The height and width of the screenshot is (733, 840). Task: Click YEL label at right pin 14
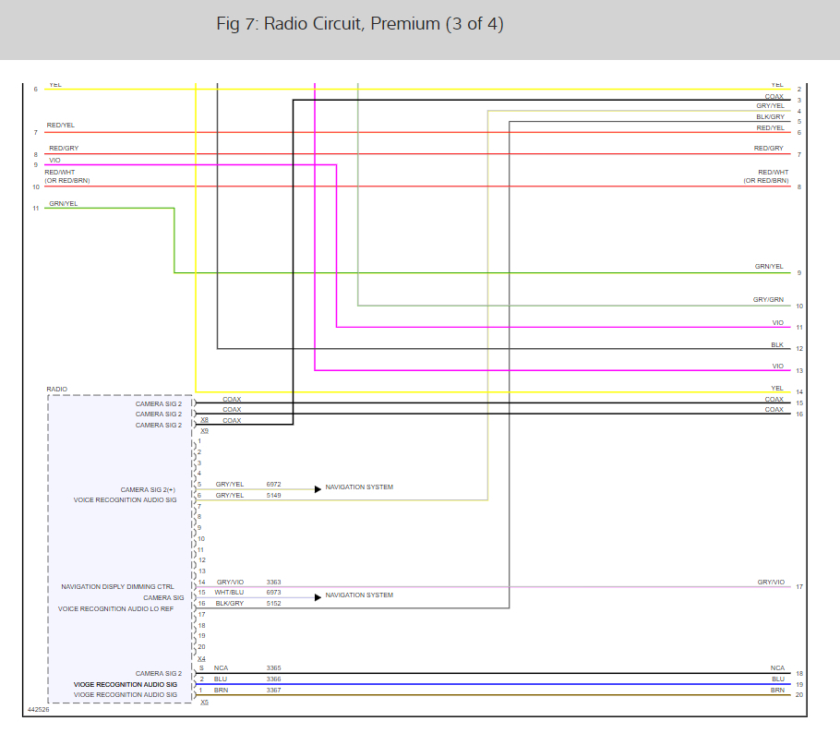777,389
